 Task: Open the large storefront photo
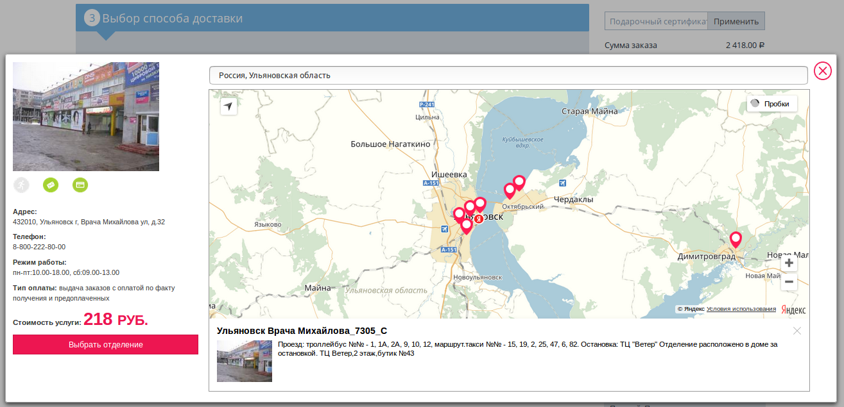(86, 117)
